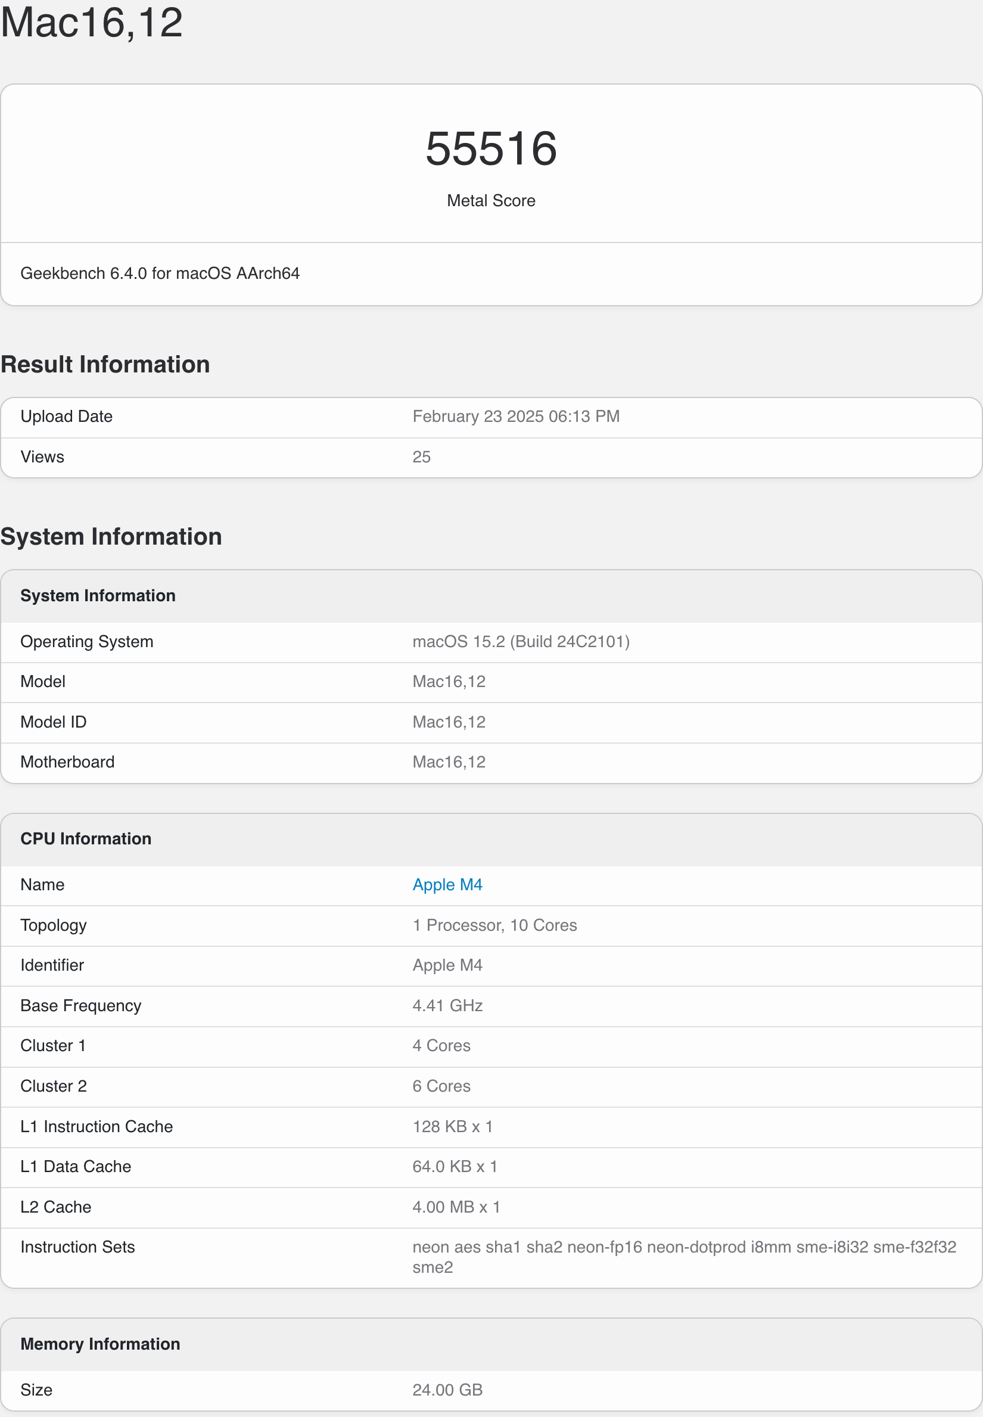The height and width of the screenshot is (1417, 983).
Task: Select the Model ID label
Action: click(x=54, y=722)
